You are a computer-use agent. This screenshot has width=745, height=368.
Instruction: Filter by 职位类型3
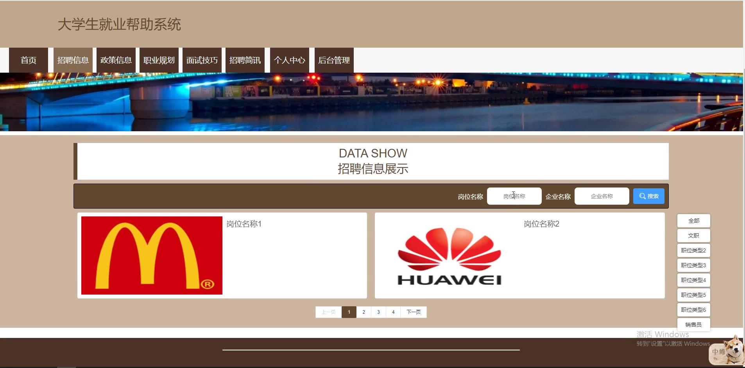pyautogui.click(x=694, y=265)
